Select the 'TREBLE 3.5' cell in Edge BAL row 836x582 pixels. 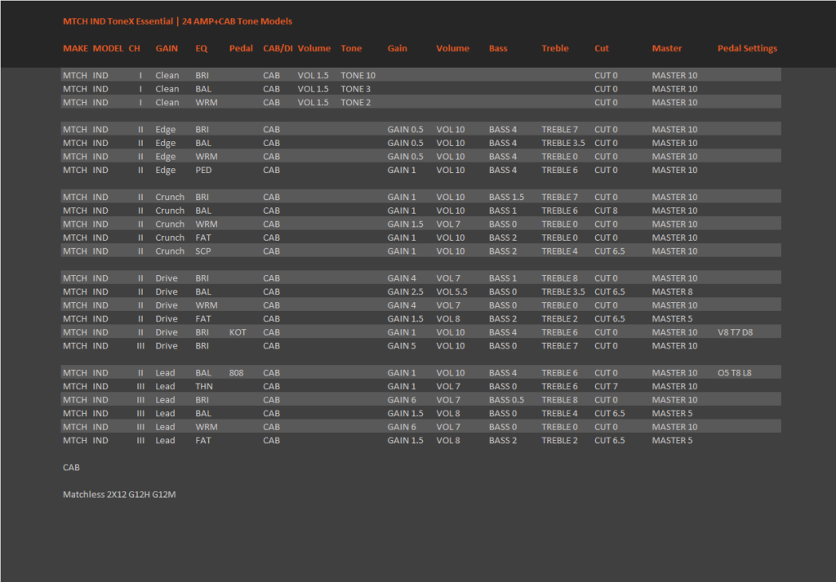point(563,143)
